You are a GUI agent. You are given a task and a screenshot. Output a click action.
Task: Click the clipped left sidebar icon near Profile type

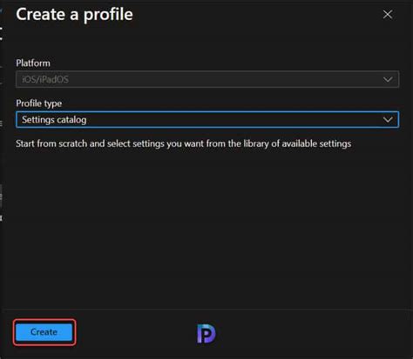[x=1, y=123]
